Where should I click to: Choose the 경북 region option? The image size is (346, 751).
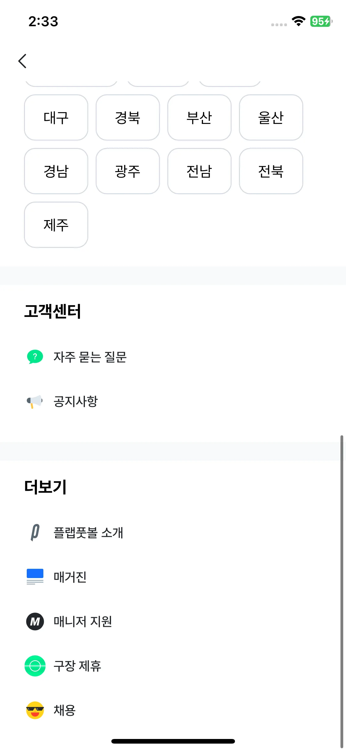pos(128,117)
